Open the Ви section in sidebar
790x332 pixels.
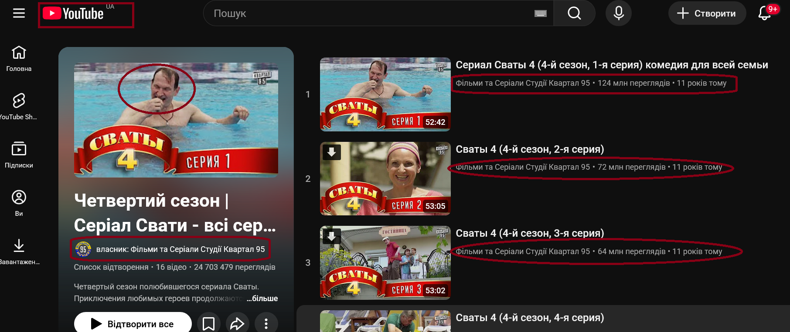tap(19, 204)
